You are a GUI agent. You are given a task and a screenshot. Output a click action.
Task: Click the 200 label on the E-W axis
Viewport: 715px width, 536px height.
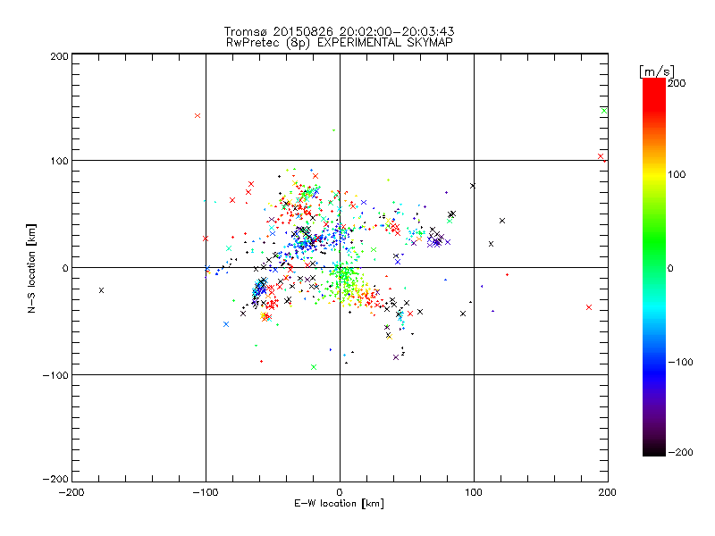click(x=608, y=492)
